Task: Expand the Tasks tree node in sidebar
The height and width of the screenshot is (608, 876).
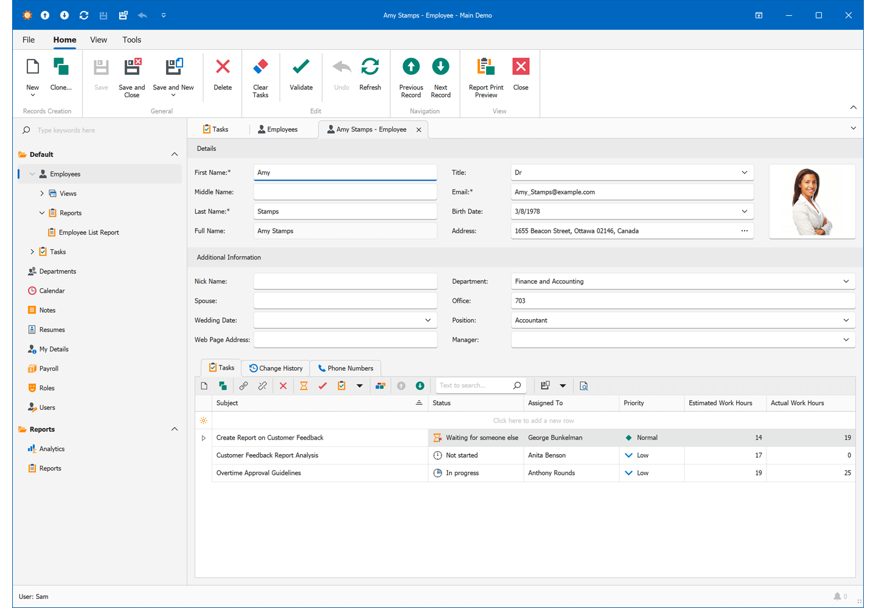Action: 32,252
